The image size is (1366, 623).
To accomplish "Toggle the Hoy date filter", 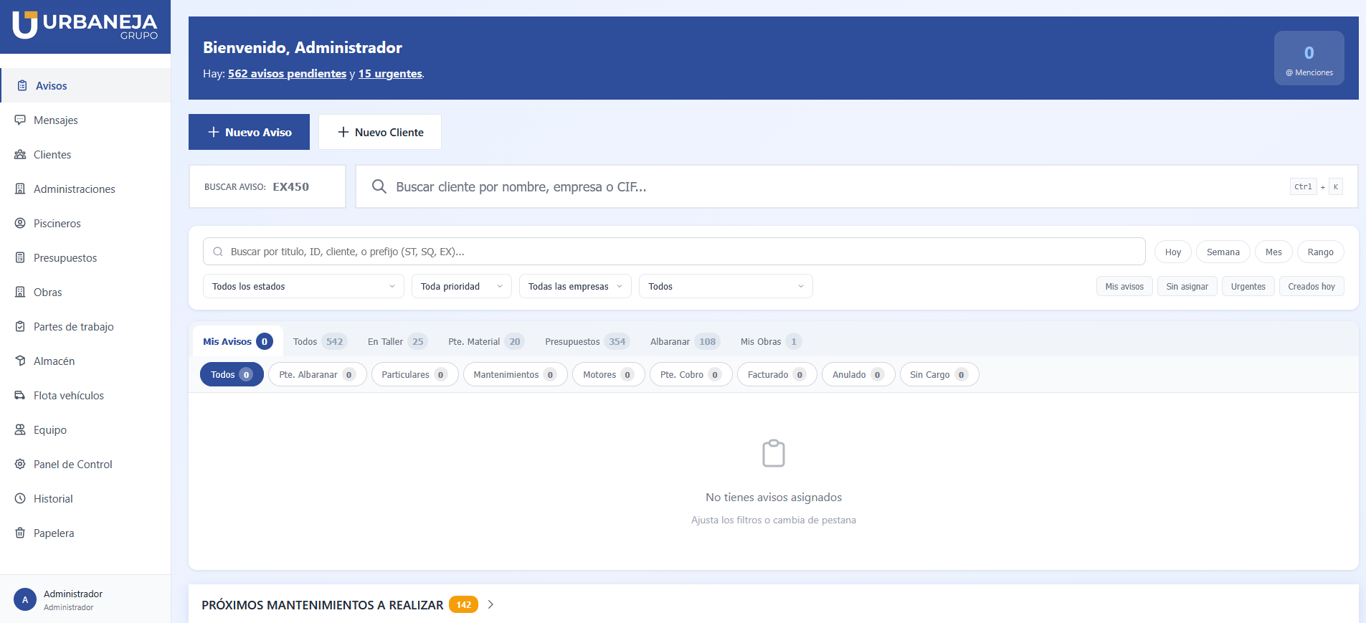I will pos(1173,252).
